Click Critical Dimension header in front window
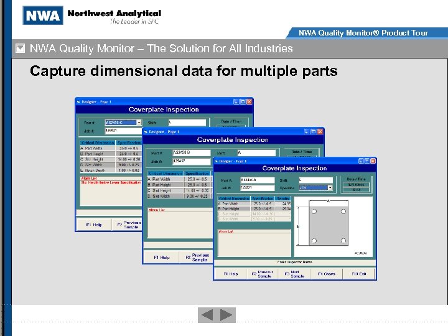The image size is (448, 336). [x=234, y=198]
